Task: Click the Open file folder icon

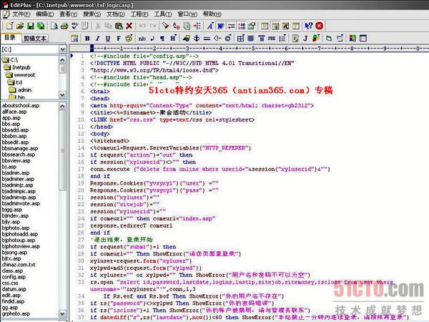Action: click(20, 26)
